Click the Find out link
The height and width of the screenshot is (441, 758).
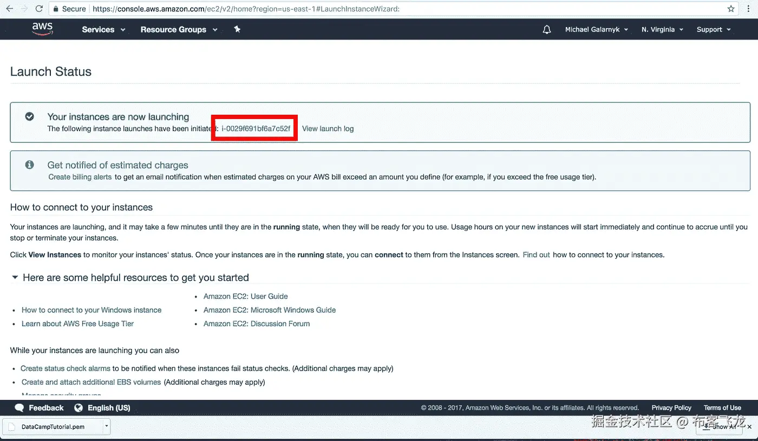[536, 255]
